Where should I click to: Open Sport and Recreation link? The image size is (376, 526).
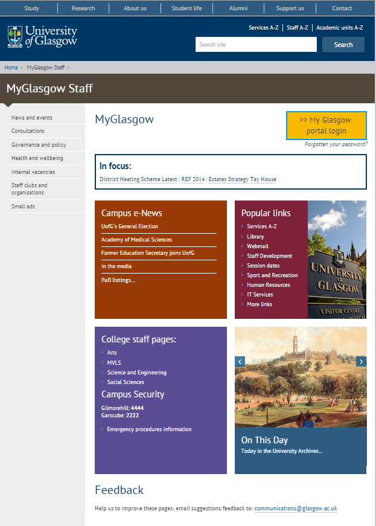[x=272, y=275]
